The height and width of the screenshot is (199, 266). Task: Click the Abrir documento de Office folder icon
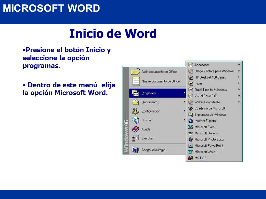tap(135, 72)
